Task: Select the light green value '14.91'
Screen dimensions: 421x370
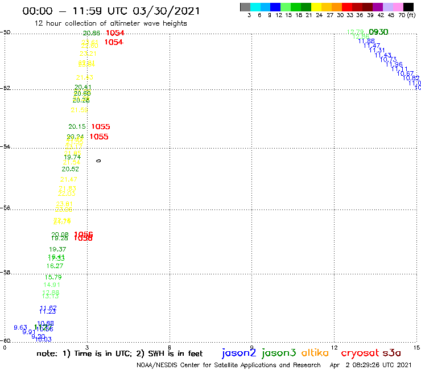Action: (52, 285)
